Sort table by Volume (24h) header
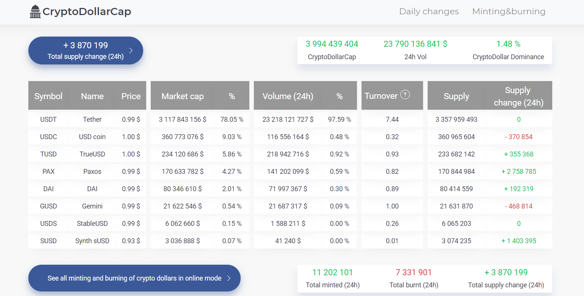 [288, 96]
